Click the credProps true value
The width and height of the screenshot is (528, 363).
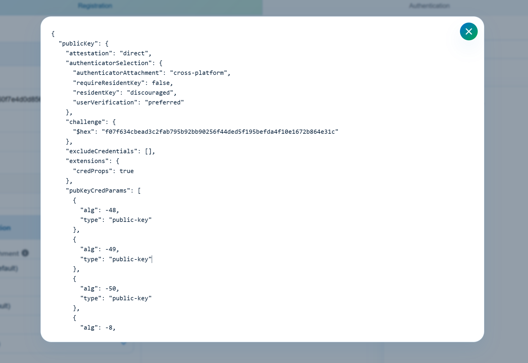click(x=126, y=171)
